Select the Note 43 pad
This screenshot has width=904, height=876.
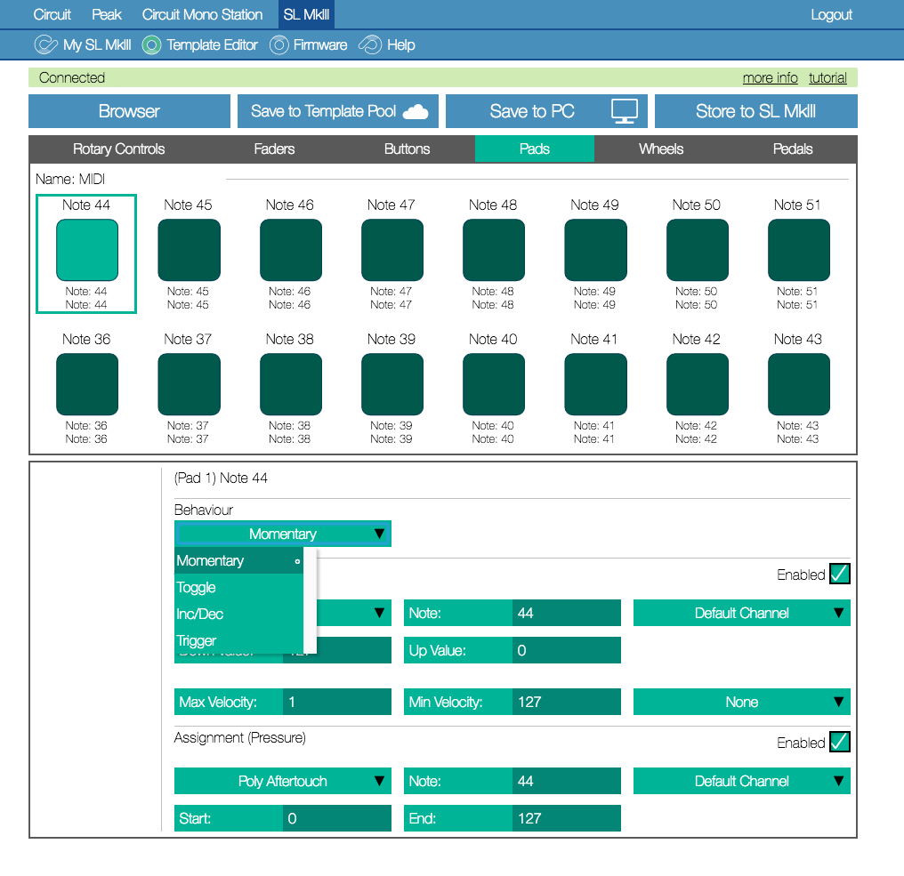coord(798,384)
